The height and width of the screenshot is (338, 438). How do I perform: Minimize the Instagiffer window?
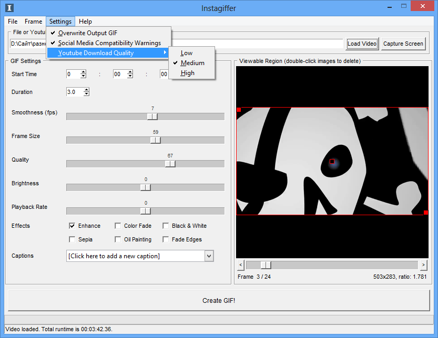(390, 7)
